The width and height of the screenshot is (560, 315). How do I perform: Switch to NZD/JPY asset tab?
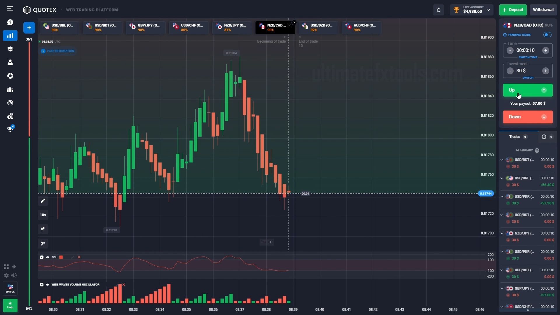click(232, 27)
